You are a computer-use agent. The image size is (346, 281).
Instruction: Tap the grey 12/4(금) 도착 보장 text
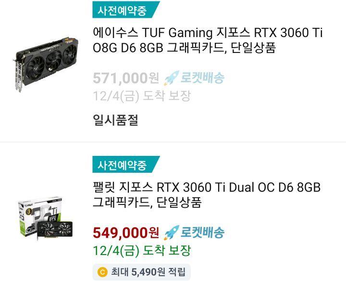(142, 96)
